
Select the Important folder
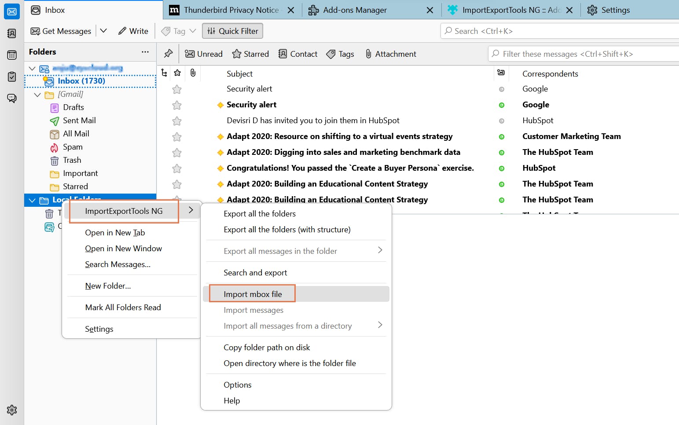90,173
